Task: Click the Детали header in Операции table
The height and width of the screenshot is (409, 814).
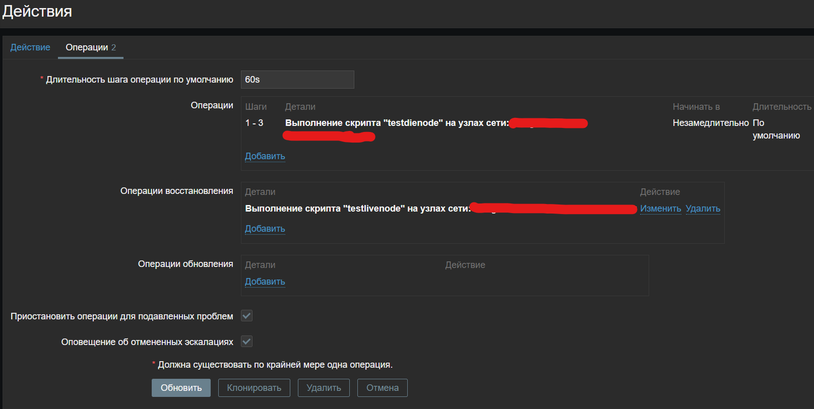Action: tap(300, 107)
